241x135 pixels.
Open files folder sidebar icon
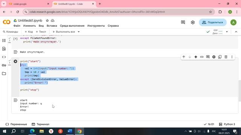coord(4,73)
